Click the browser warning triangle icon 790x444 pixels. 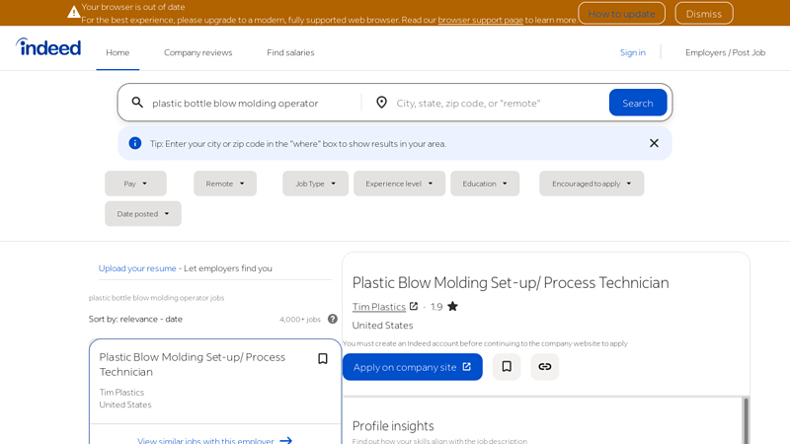[73, 12]
